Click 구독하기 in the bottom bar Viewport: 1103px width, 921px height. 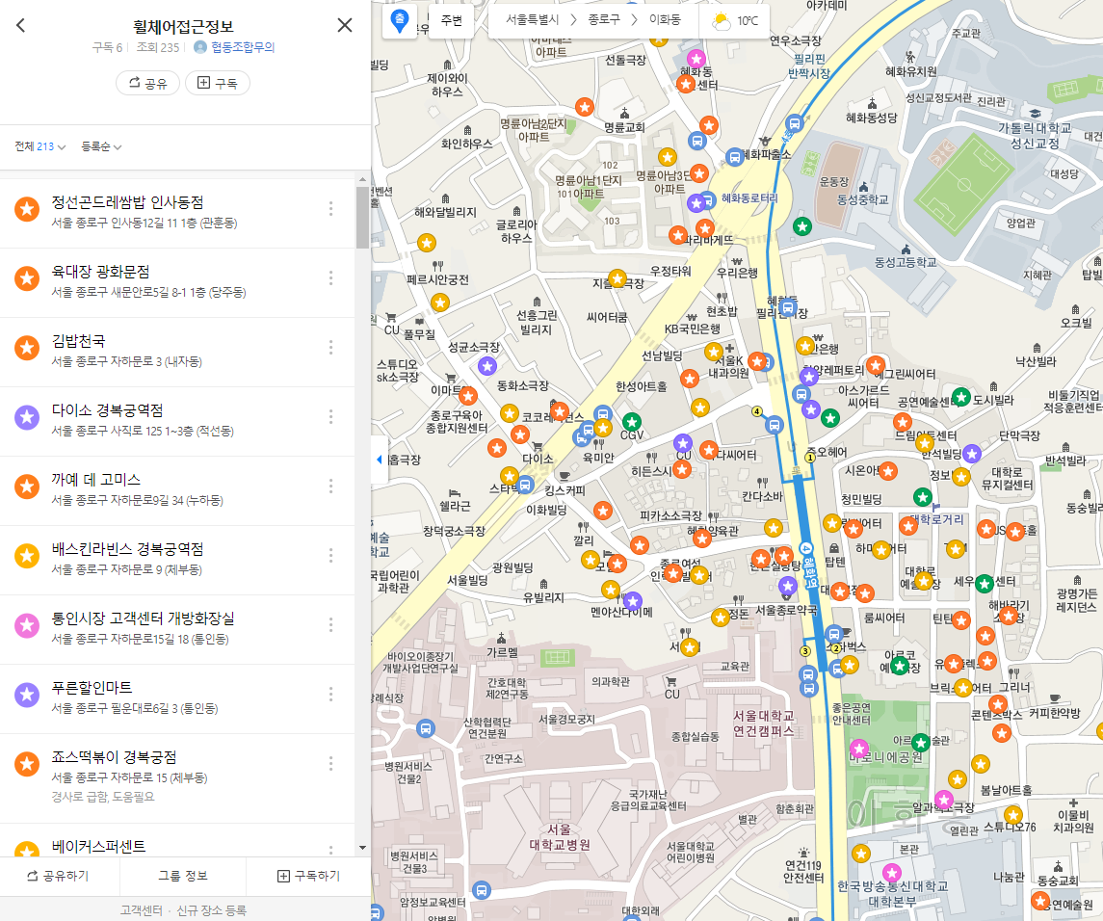pyautogui.click(x=308, y=876)
